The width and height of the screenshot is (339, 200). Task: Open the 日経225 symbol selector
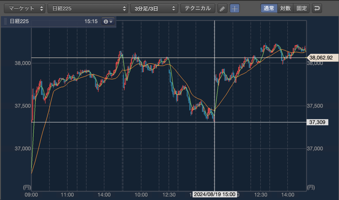point(88,8)
